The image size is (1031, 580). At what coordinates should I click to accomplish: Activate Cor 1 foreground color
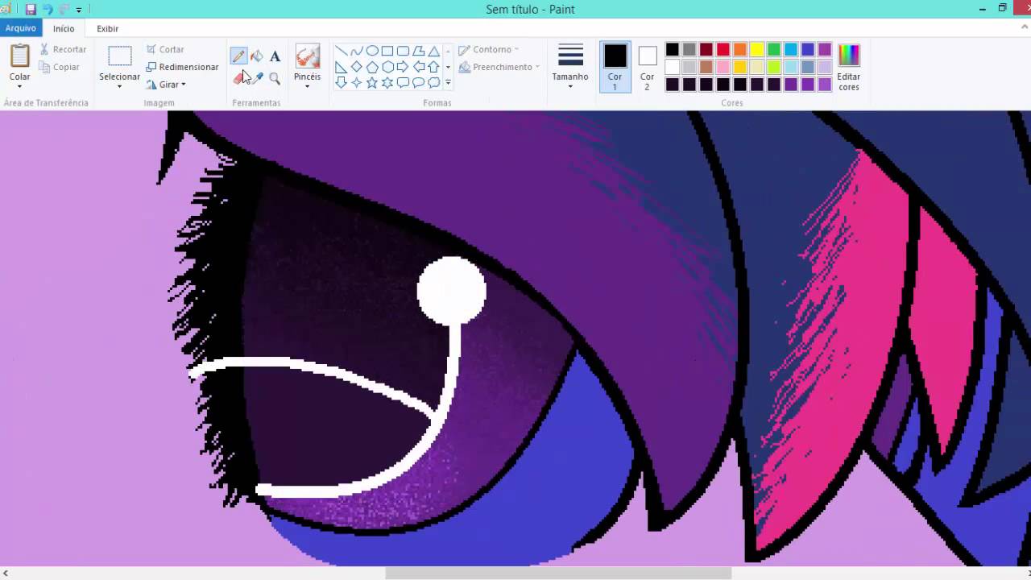(x=615, y=66)
